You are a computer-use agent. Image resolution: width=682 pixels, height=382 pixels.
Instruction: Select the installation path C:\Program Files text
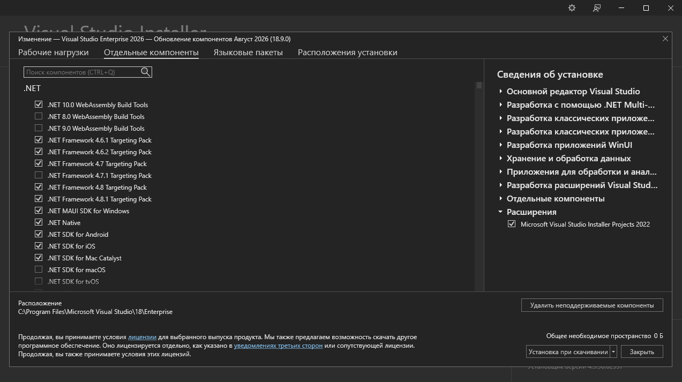tap(95, 311)
